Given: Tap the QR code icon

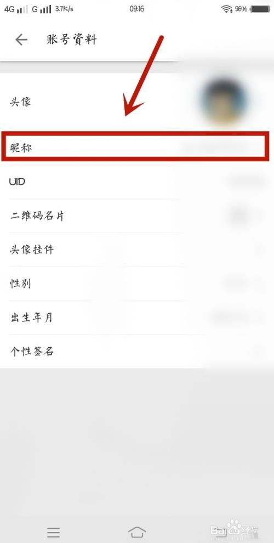Looking at the screenshot, I should 239,216.
